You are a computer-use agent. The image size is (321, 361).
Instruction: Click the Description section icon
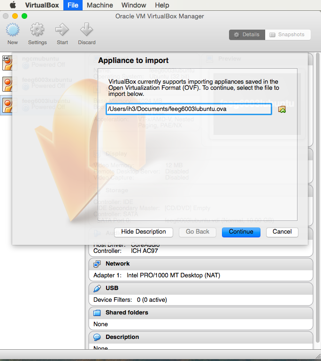coord(97,337)
